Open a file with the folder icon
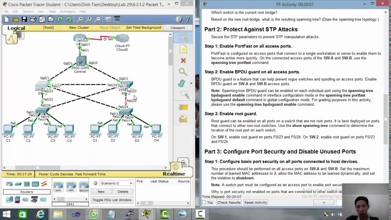This screenshot has width=391, height=220. coord(16,19)
